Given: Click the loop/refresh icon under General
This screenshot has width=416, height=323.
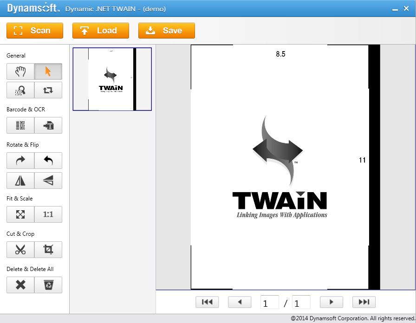Looking at the screenshot, I should click(48, 90).
